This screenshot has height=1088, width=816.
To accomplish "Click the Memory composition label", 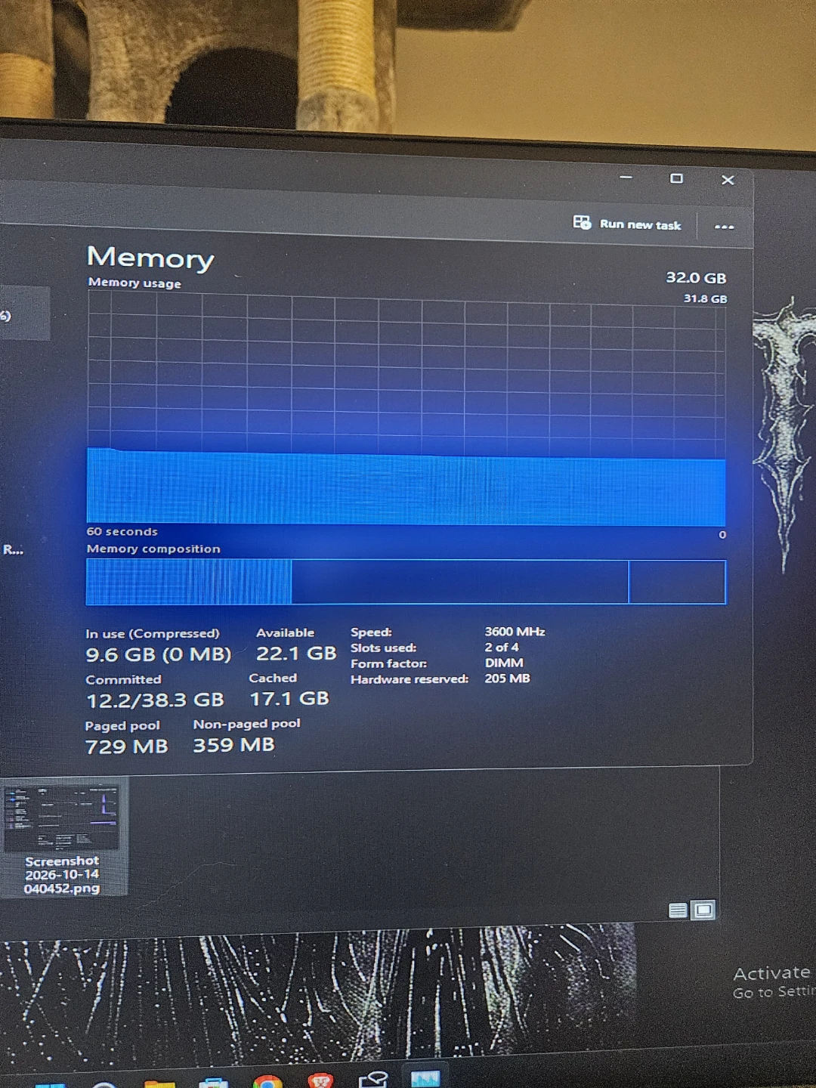I will [x=153, y=549].
